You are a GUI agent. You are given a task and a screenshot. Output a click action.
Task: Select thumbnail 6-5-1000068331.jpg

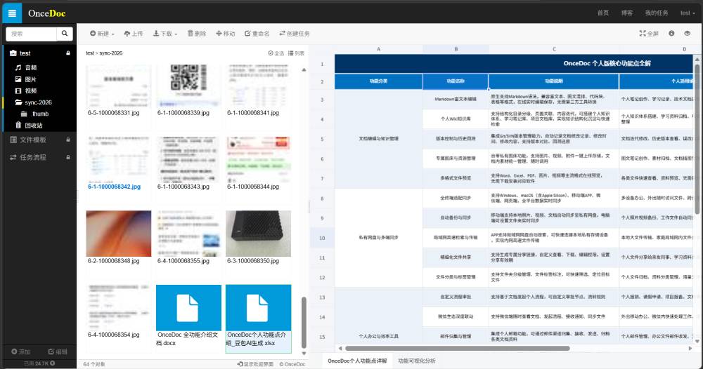coord(118,86)
